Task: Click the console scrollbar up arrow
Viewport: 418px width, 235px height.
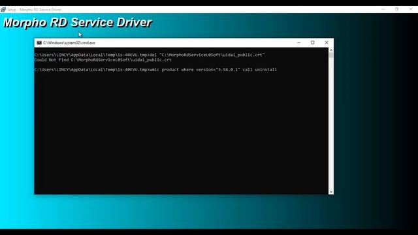Action: (331, 50)
